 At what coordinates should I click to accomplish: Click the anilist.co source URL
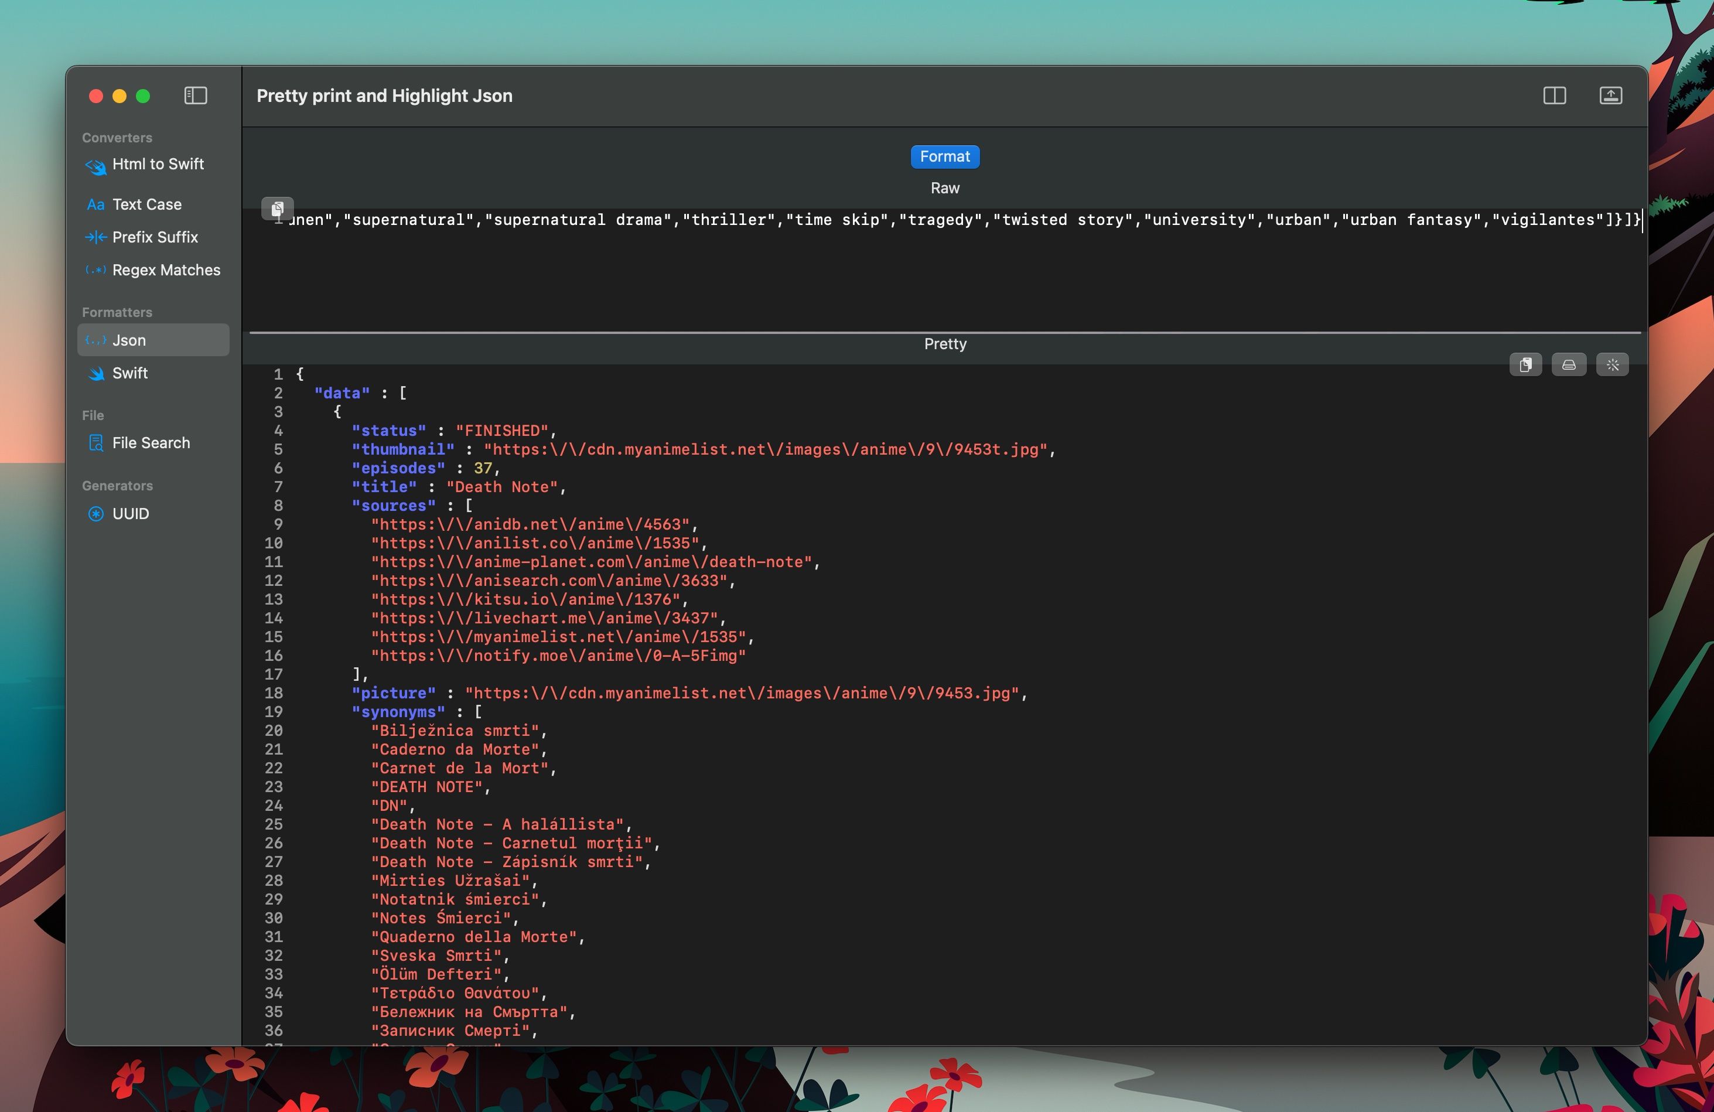(x=534, y=543)
